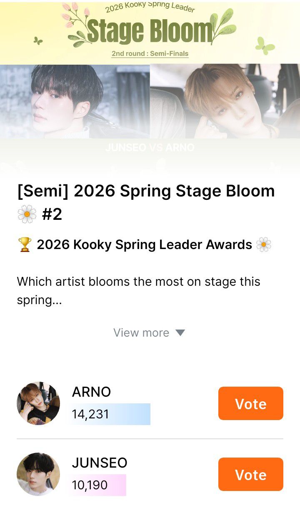
Task: Click the View more text label
Action: (141, 332)
